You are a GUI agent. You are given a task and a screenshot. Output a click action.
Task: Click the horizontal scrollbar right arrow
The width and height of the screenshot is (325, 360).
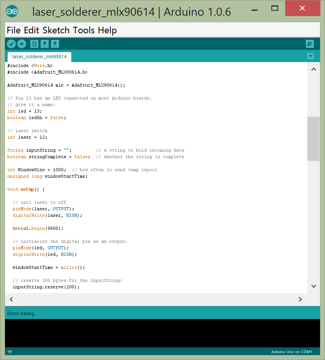click(x=300, y=299)
